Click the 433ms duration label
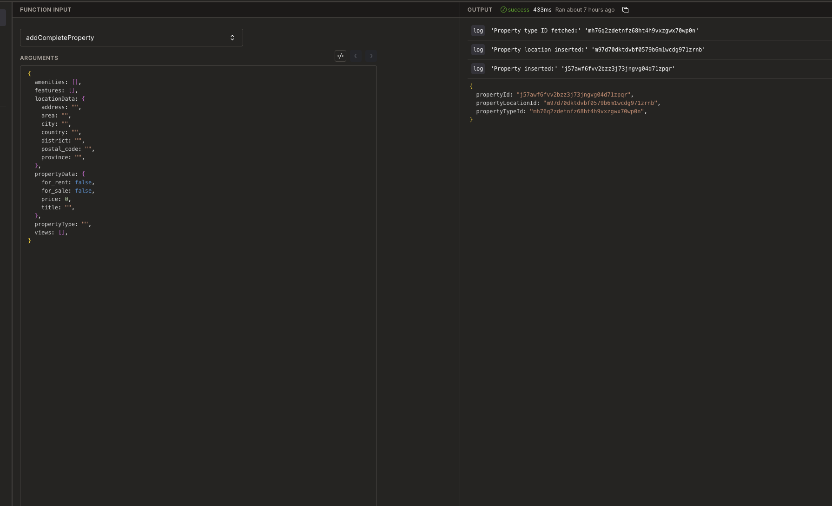 [x=542, y=10]
